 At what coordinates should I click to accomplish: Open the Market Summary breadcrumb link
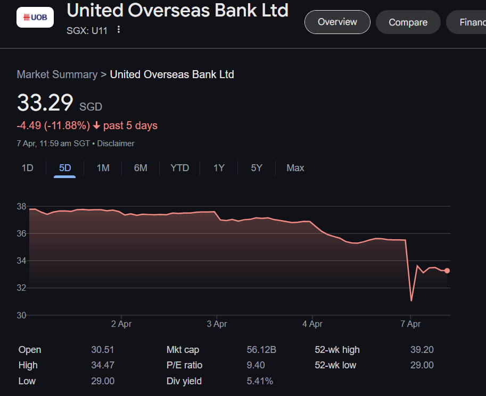point(57,74)
